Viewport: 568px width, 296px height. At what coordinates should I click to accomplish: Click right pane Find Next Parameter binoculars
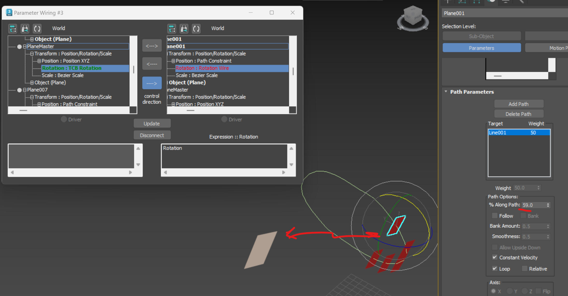pyautogui.click(x=184, y=28)
